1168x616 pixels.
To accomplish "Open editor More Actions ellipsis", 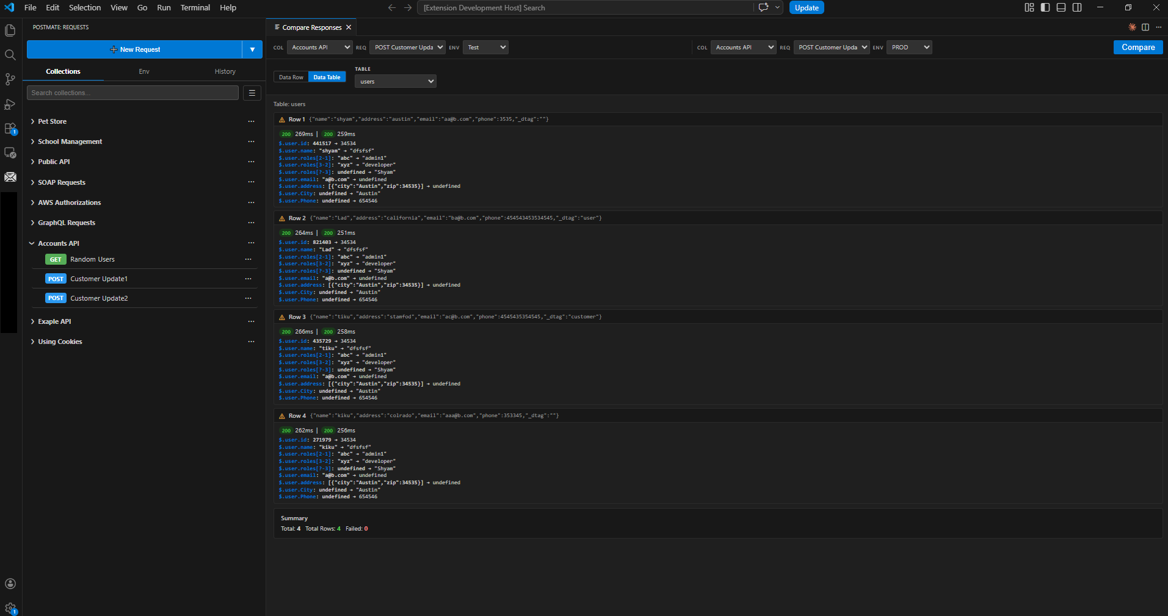I will (x=1159, y=27).
